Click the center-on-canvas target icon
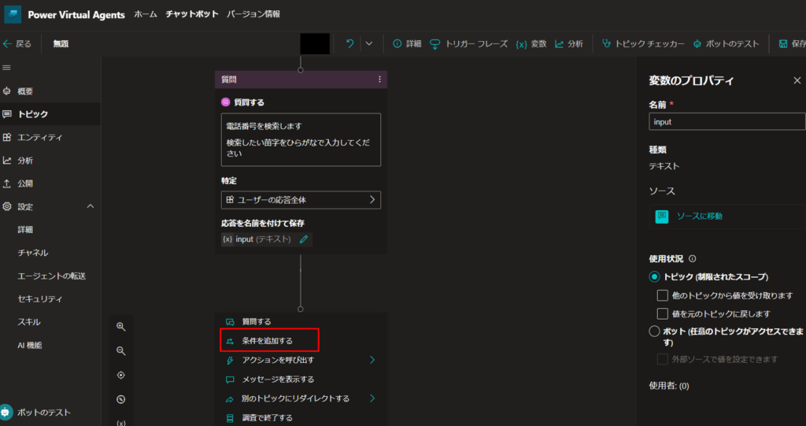This screenshot has width=806, height=426. [121, 375]
